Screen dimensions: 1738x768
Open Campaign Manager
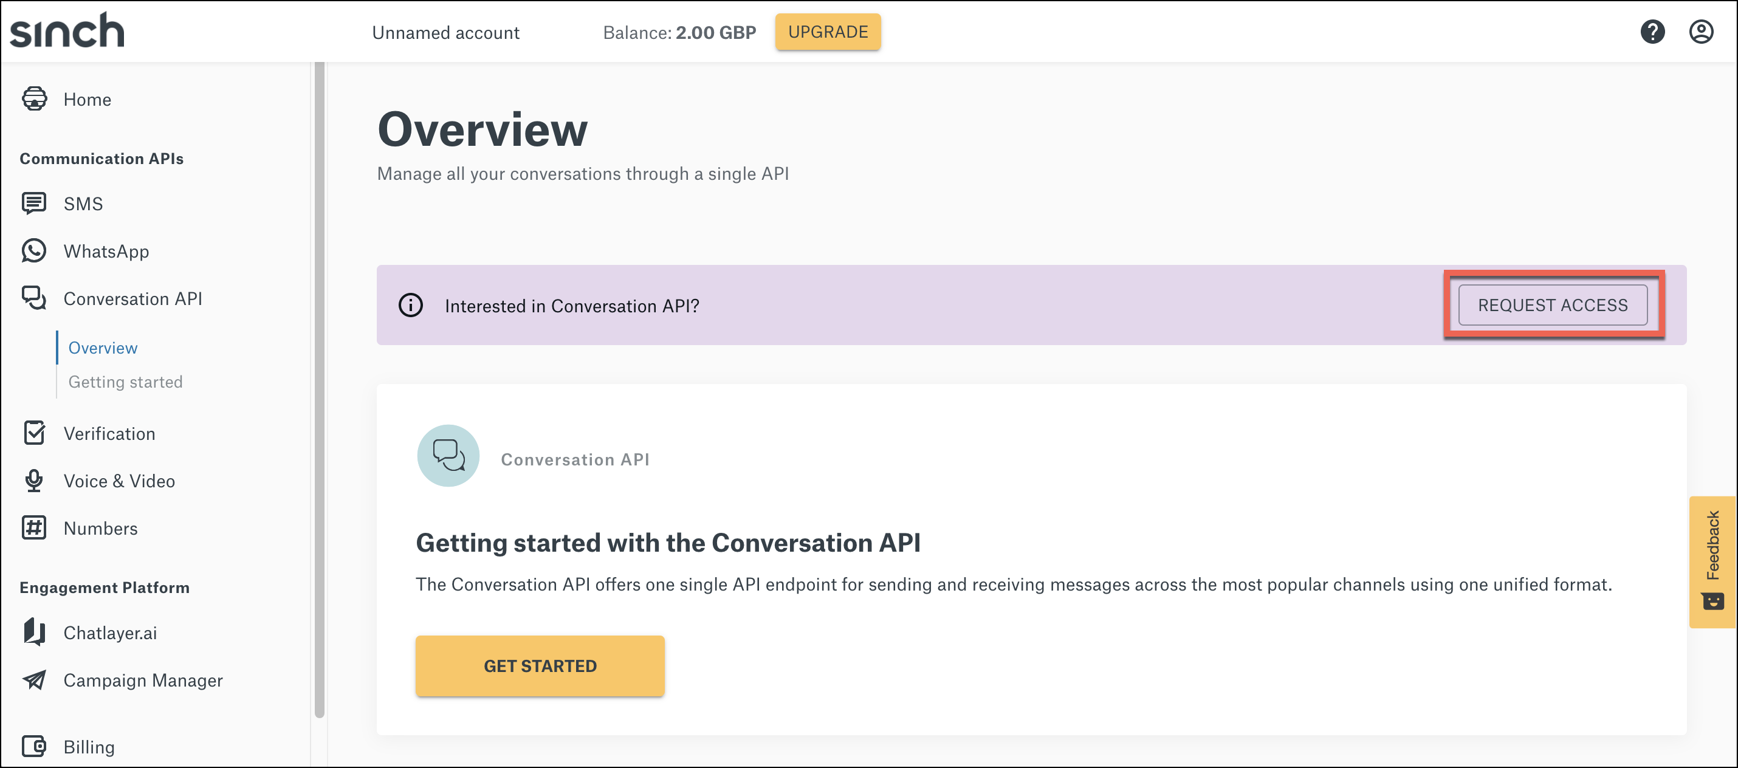(143, 681)
